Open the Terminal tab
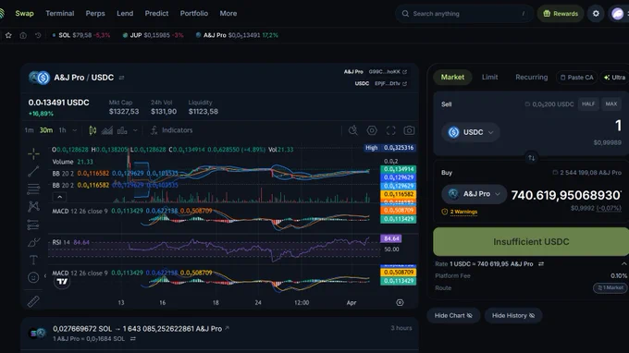 tap(60, 14)
